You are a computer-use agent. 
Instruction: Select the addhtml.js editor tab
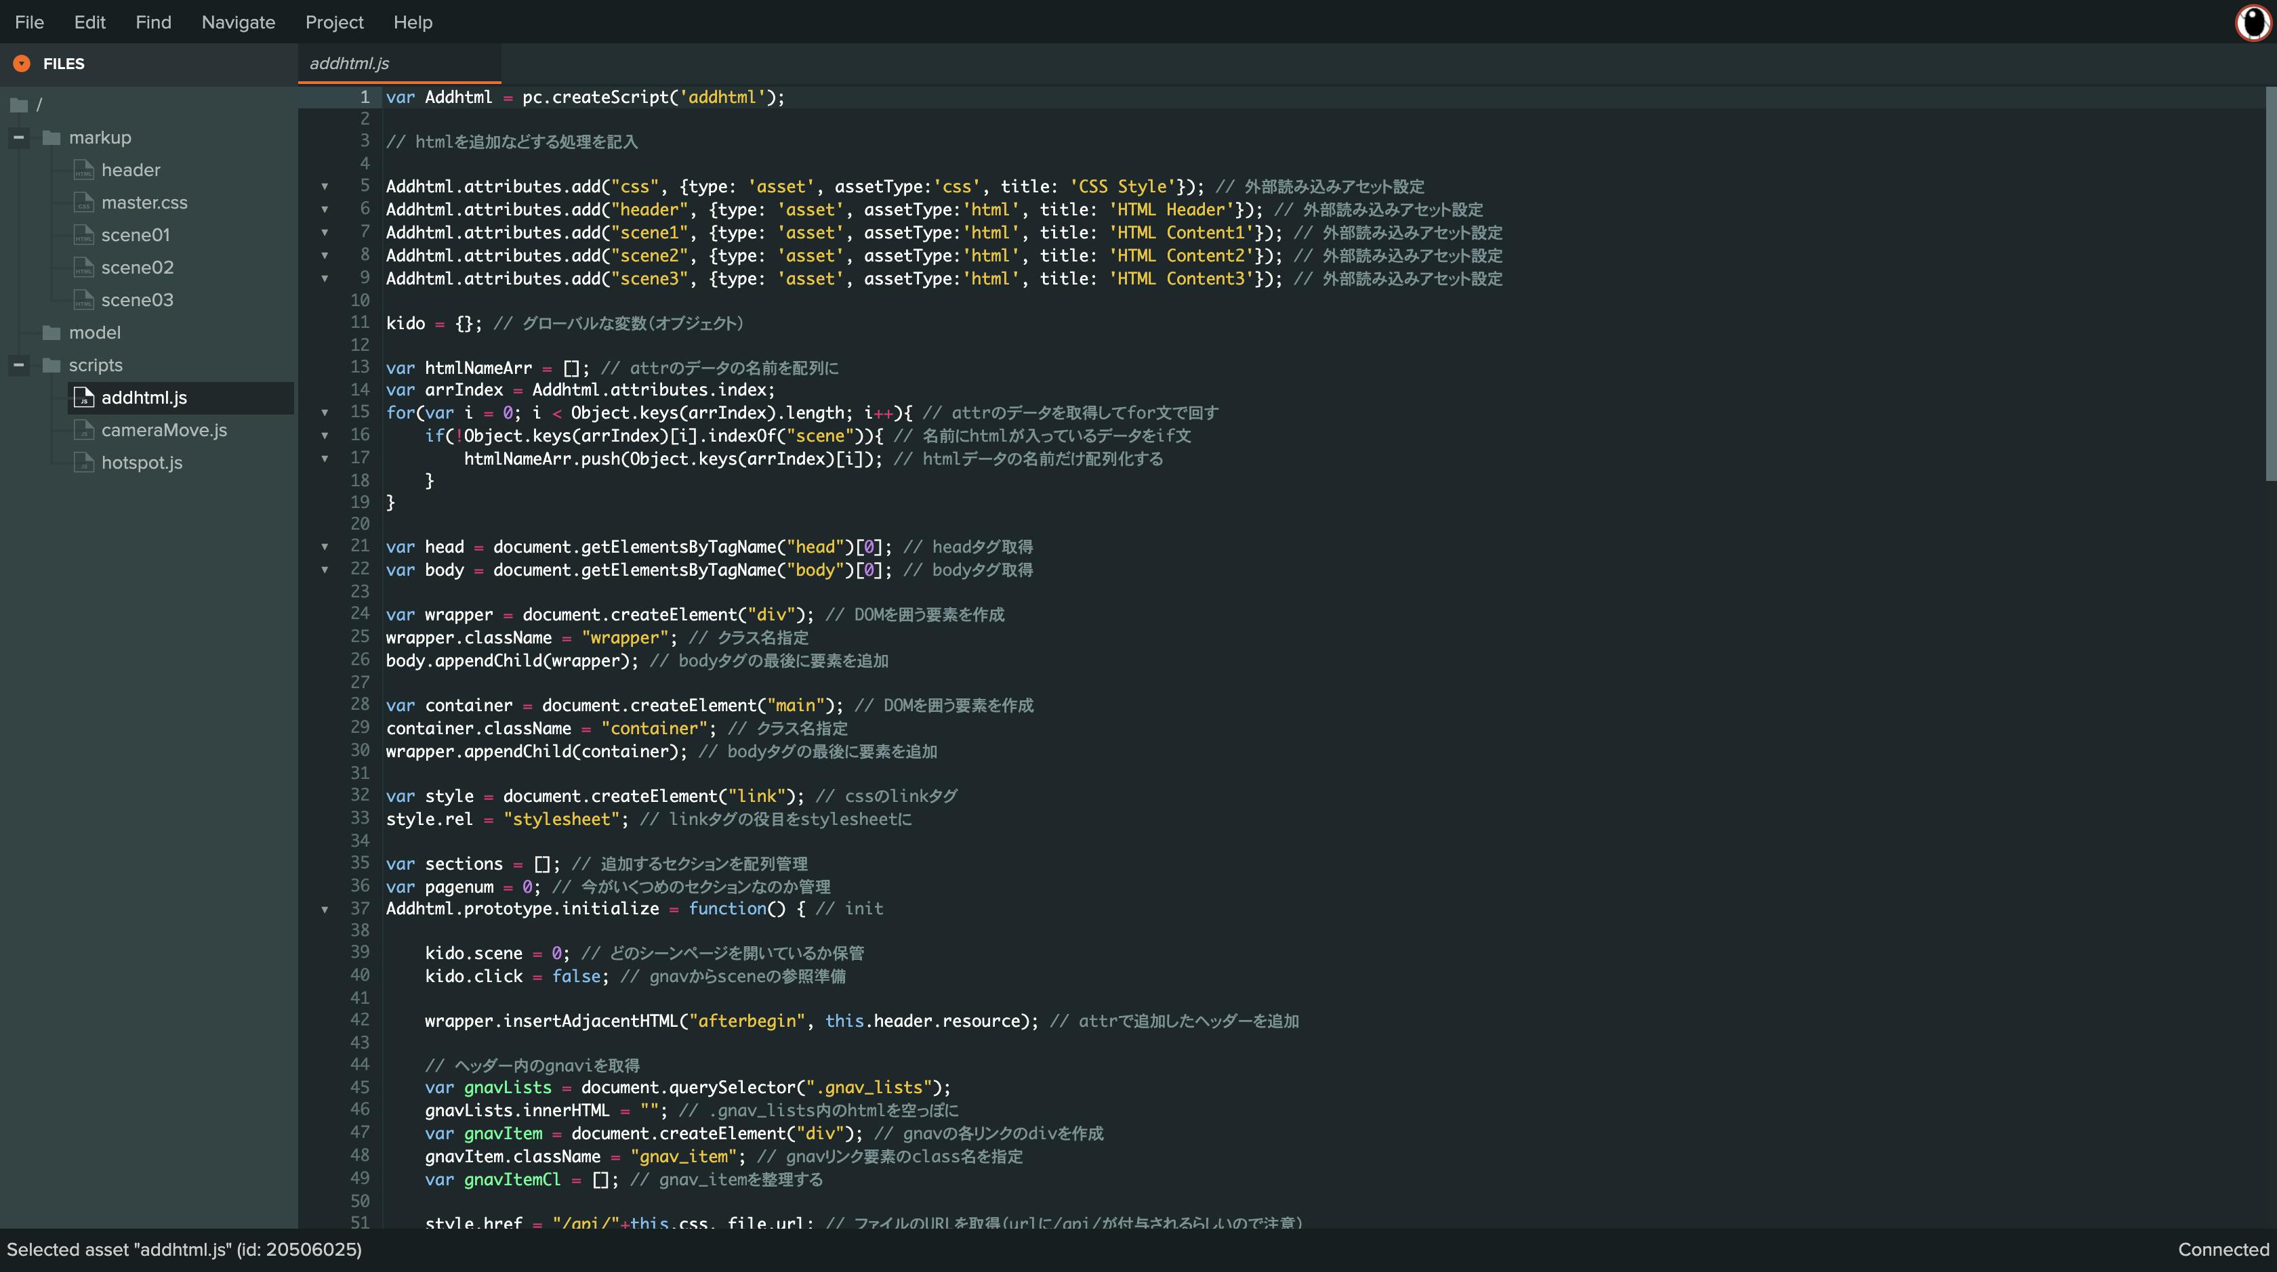pos(349,64)
